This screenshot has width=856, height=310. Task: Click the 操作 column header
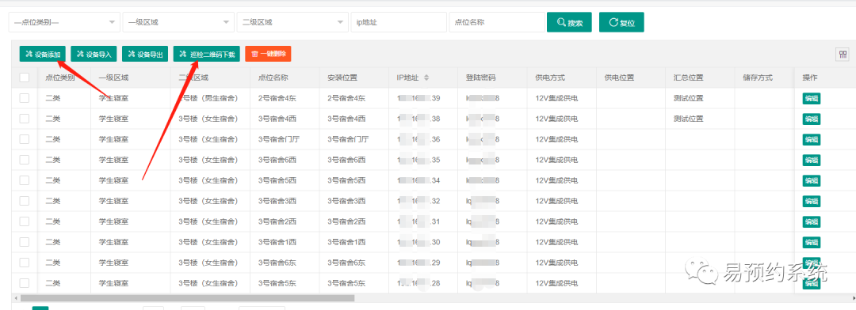pos(809,77)
